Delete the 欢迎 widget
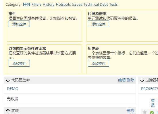The width and height of the screenshot is (158, 114). [130, 111]
